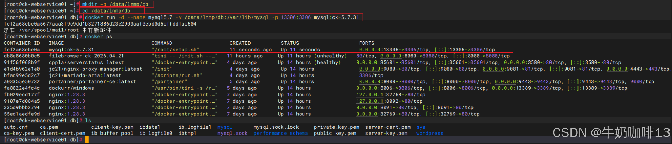This screenshot has height=144, width=672.
Task: Click the PORTS column header
Action: 367,43
